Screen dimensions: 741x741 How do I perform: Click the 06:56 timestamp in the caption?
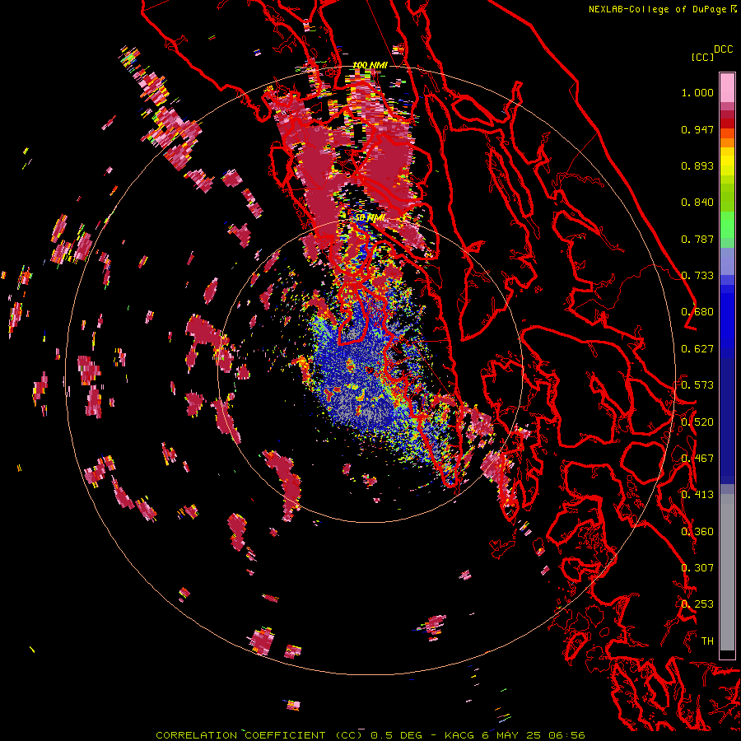[566, 735]
